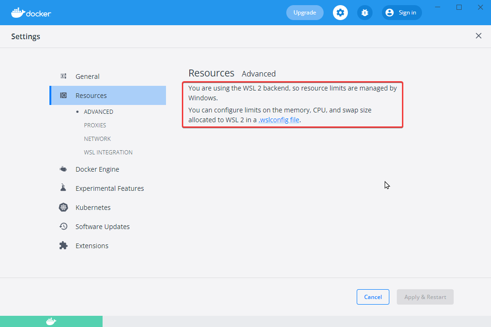Select the Resources settings section
This screenshot has height=327, width=491.
point(108,96)
